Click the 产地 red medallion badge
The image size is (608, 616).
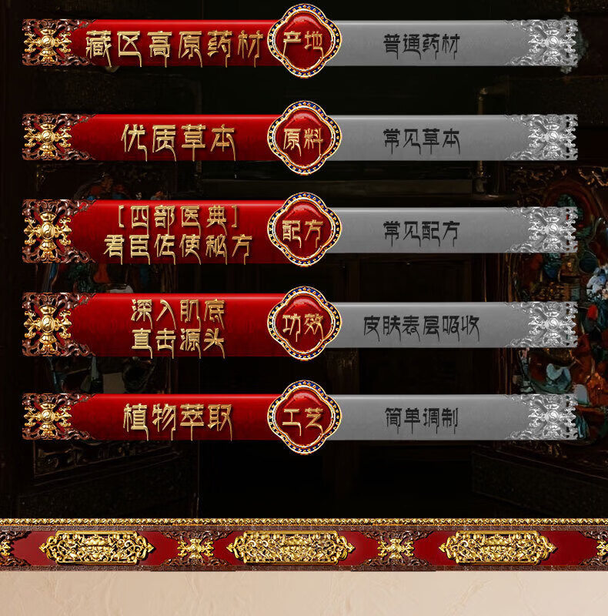point(303,41)
